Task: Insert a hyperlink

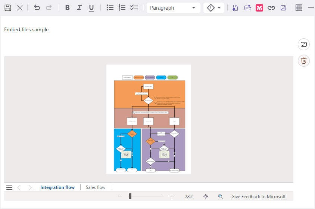Action: (271, 8)
